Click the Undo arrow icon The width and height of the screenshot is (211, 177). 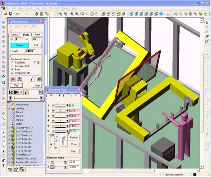(x=17, y=14)
